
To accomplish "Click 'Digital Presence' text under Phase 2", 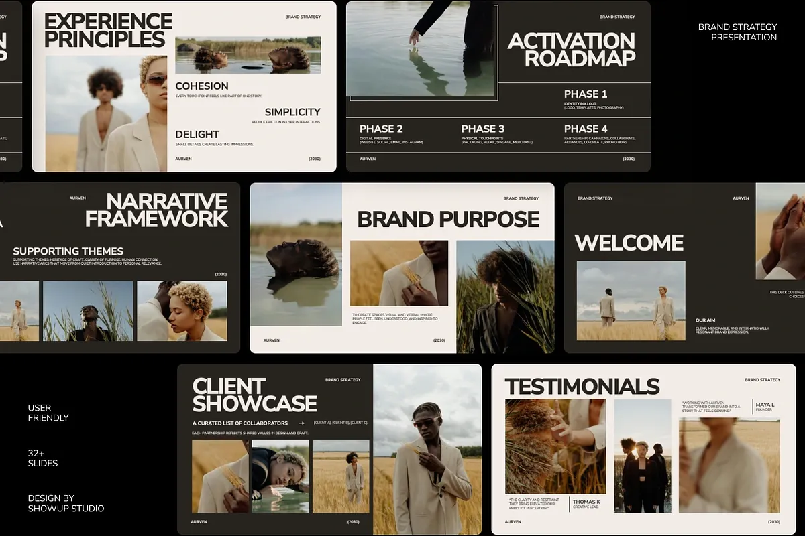I will (x=375, y=139).
